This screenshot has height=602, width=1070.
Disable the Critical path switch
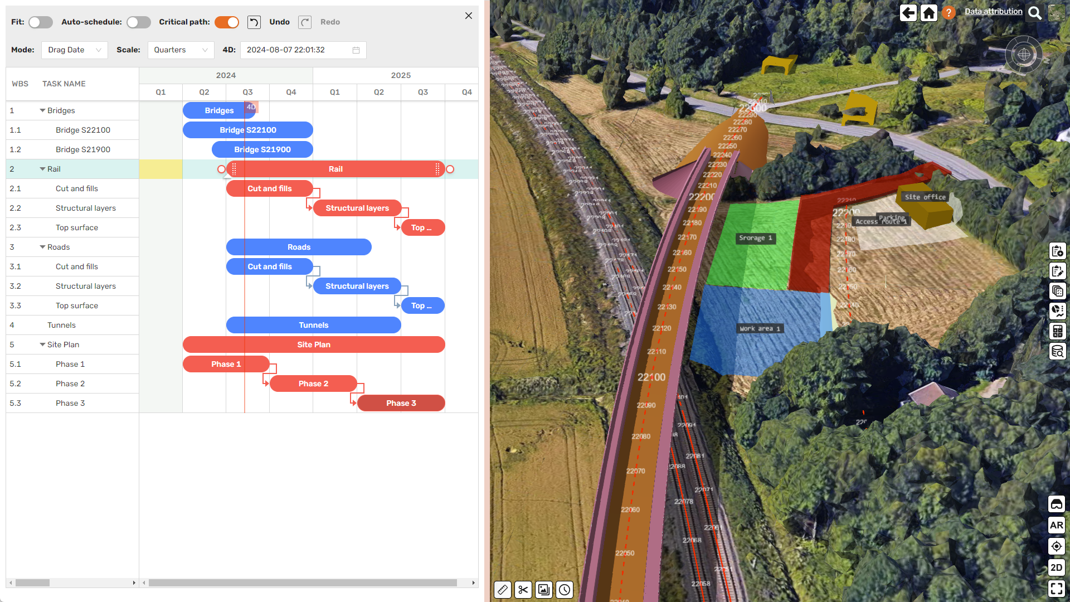click(227, 22)
